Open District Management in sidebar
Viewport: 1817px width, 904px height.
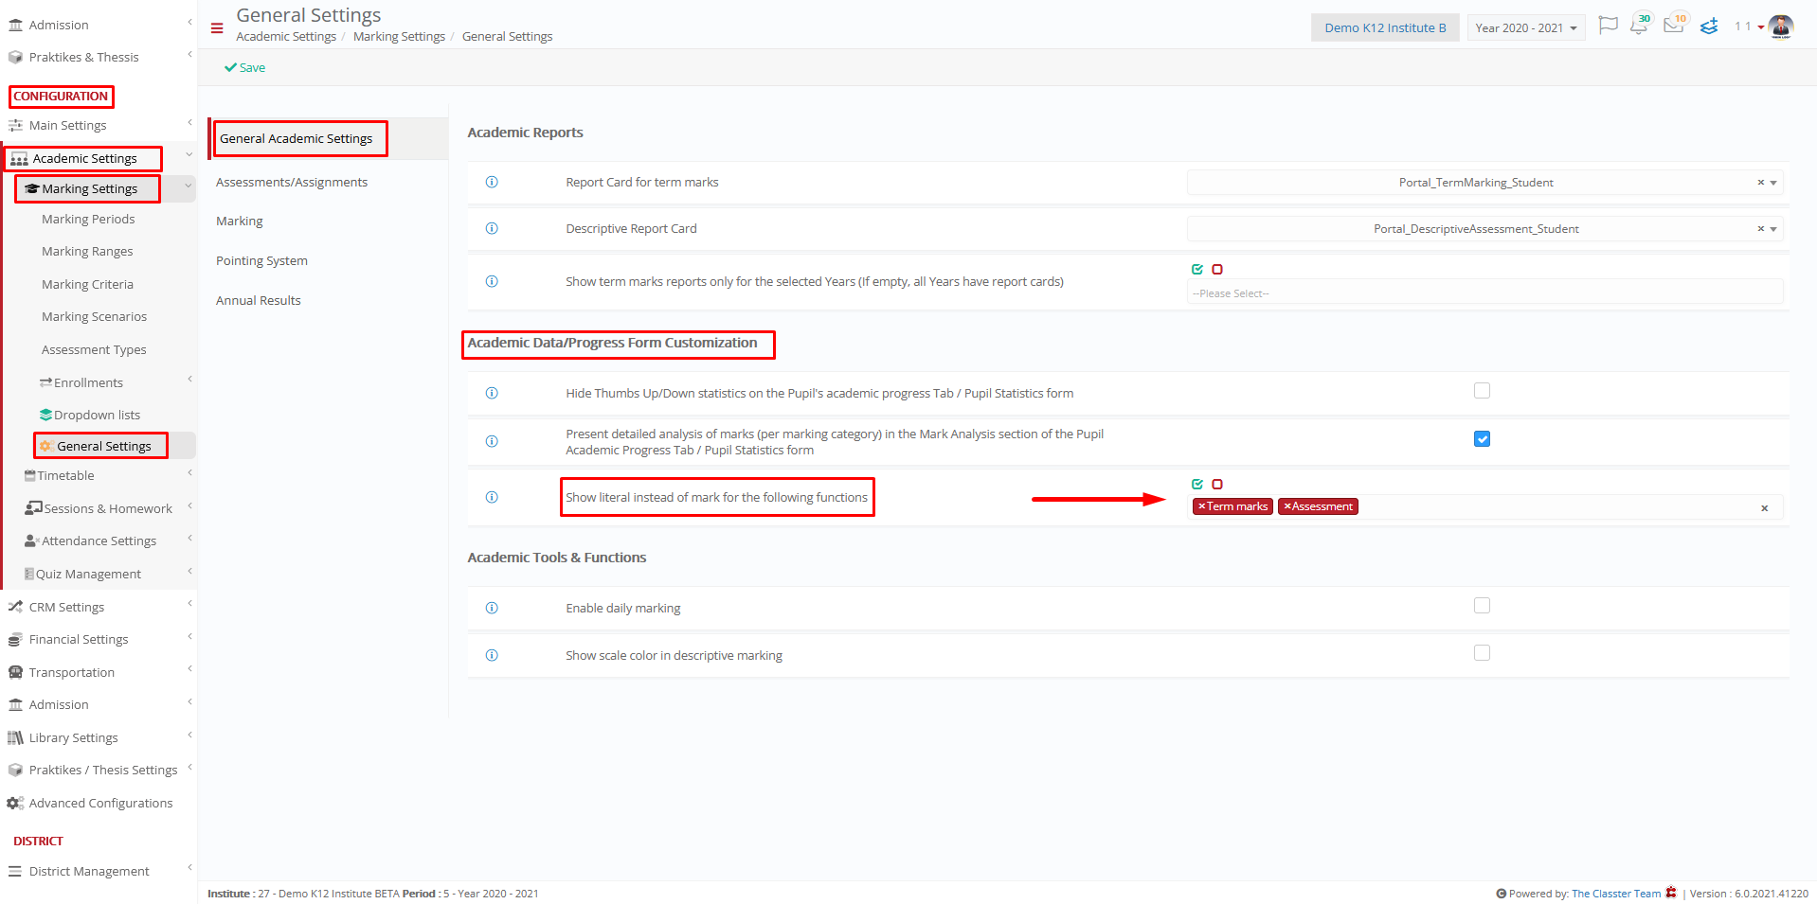pyautogui.click(x=89, y=871)
